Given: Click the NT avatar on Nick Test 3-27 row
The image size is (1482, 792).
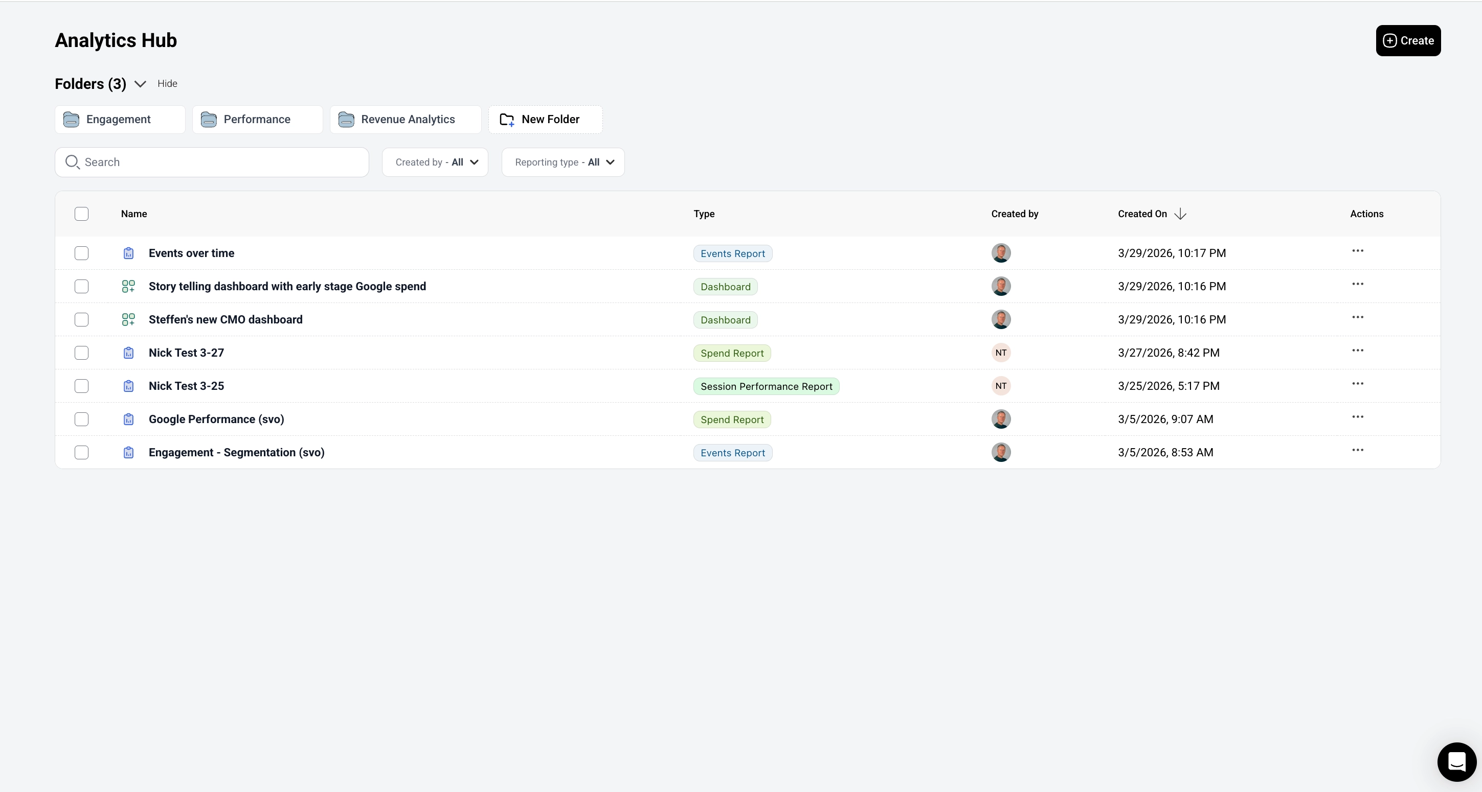Looking at the screenshot, I should [1000, 353].
